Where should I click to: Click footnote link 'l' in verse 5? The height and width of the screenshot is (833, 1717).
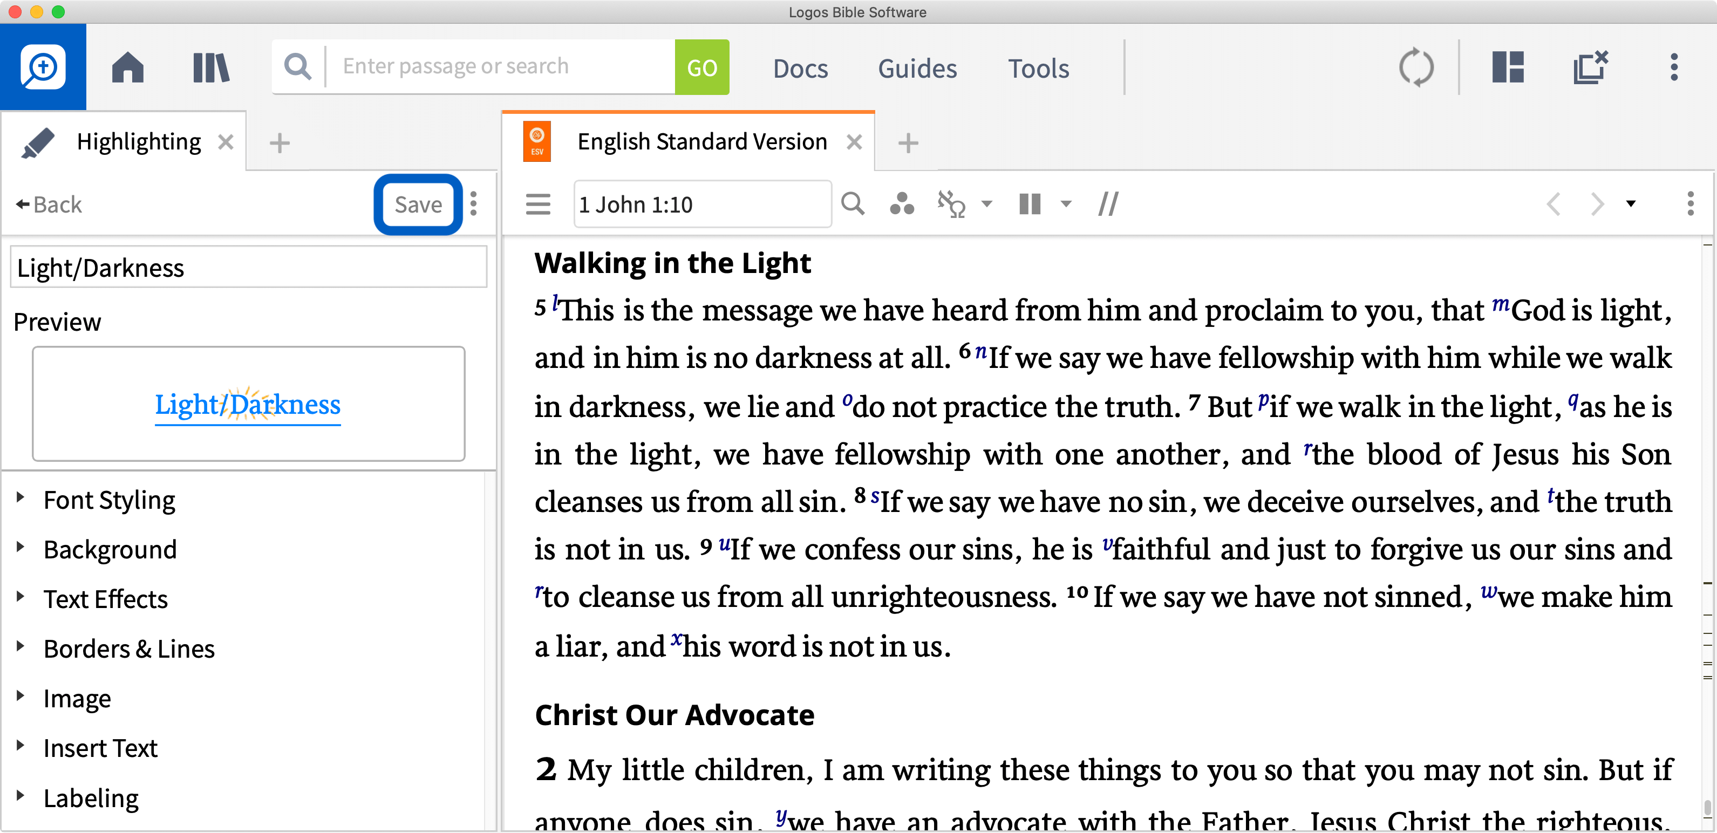555,303
